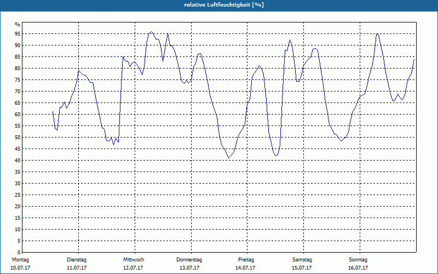Click the 80 y-axis value
438x274 pixels.
click(18, 68)
